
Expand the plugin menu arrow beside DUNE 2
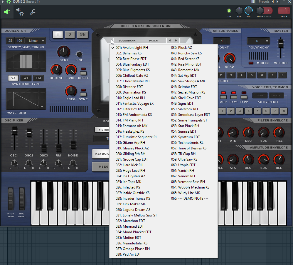(x=3, y=2)
